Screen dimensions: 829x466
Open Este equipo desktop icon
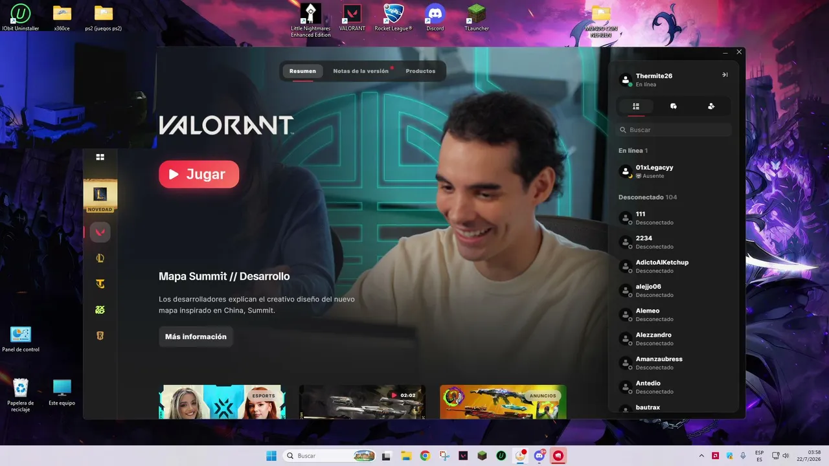pyautogui.click(x=62, y=392)
